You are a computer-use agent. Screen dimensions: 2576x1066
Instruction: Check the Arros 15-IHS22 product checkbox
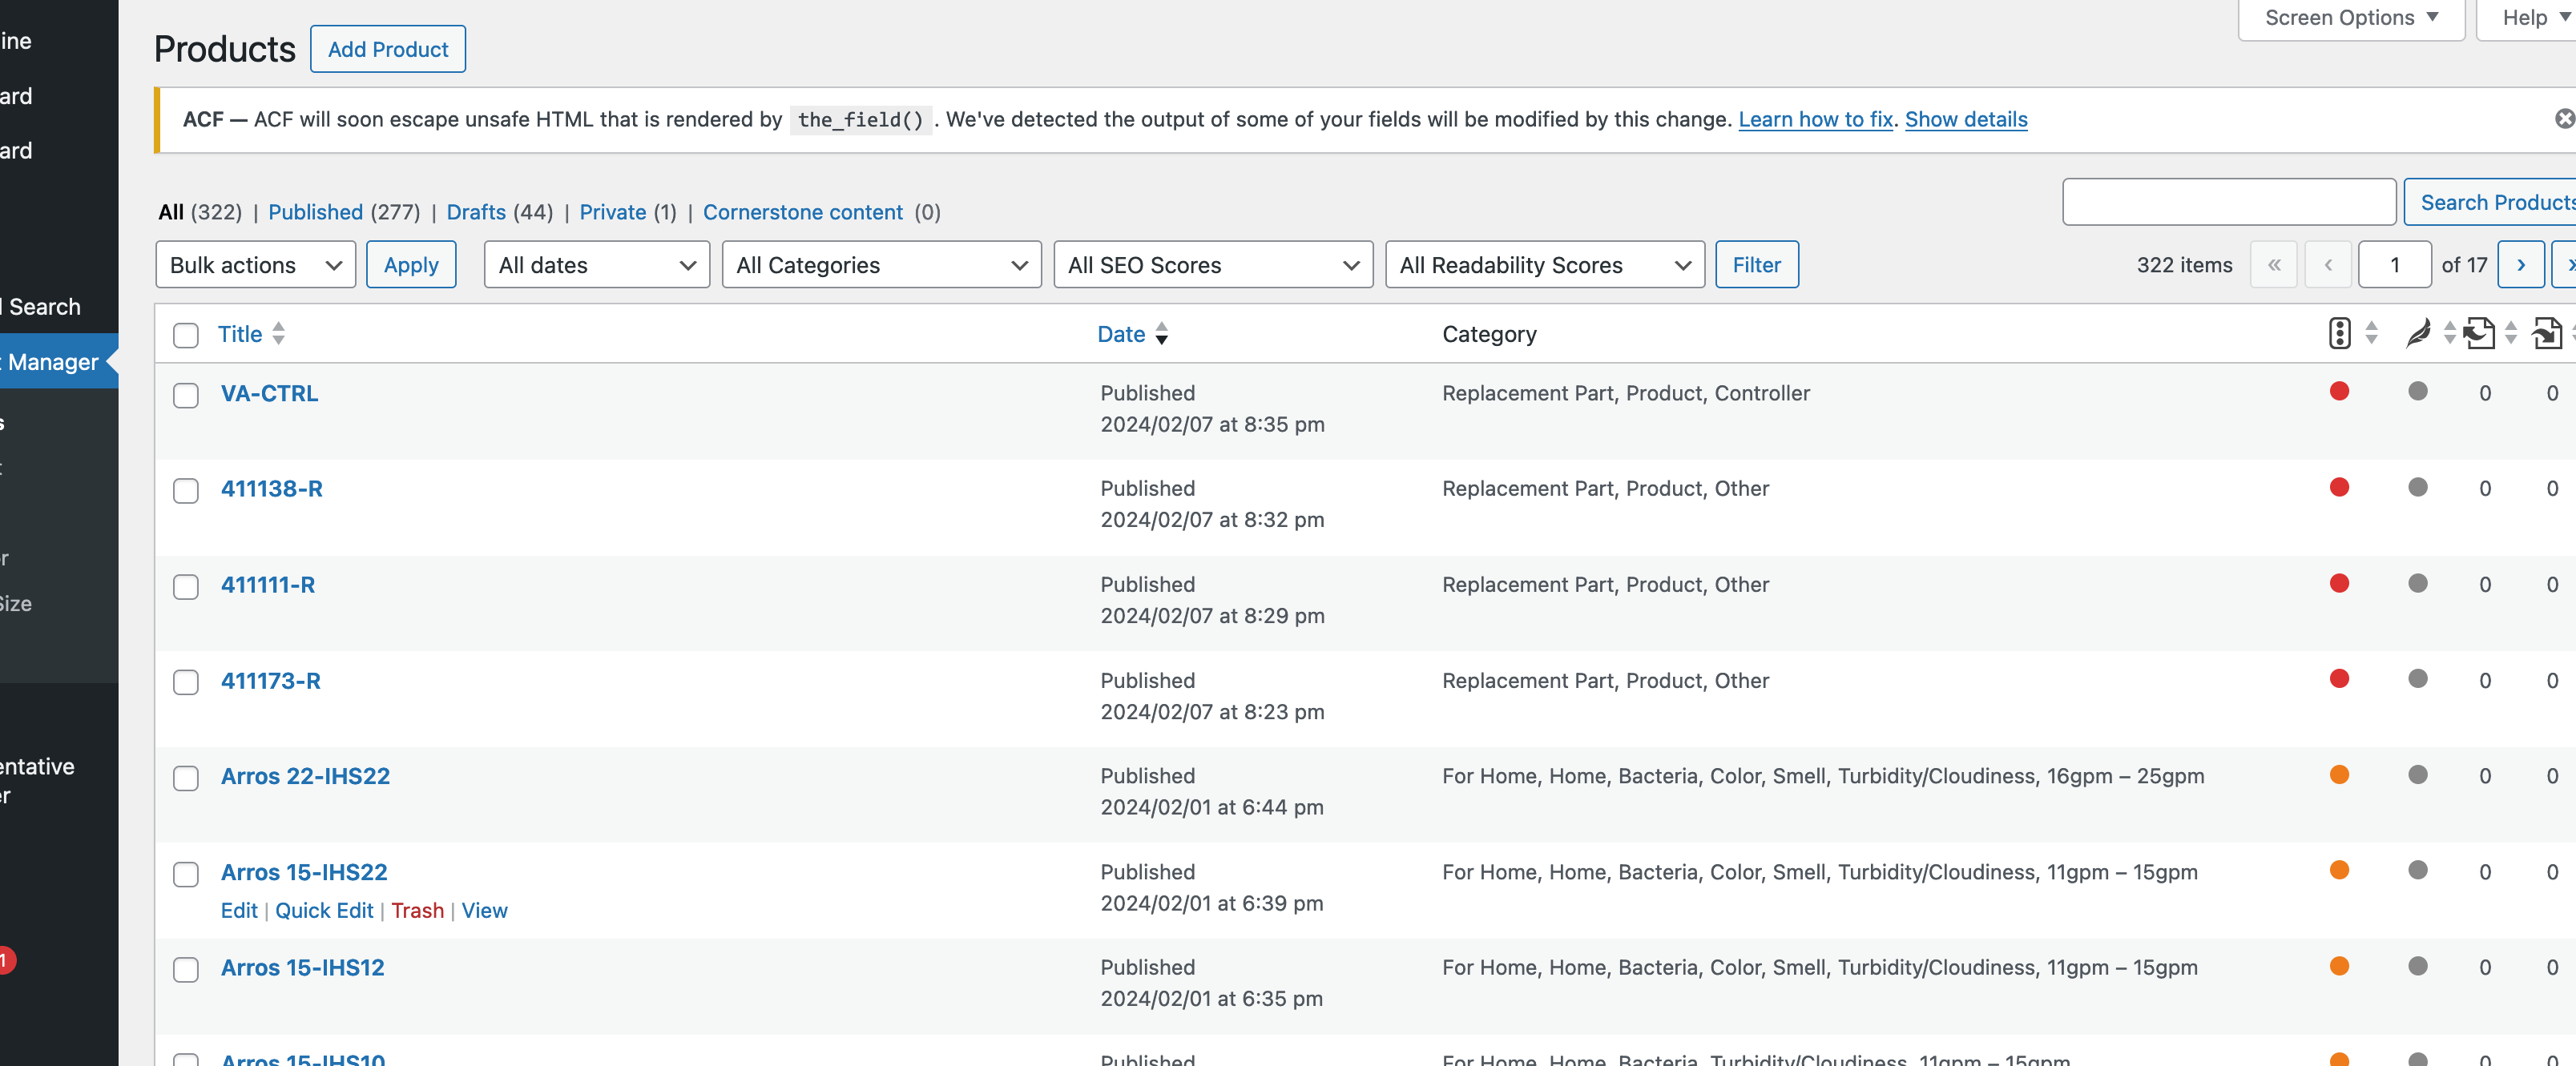(186, 875)
